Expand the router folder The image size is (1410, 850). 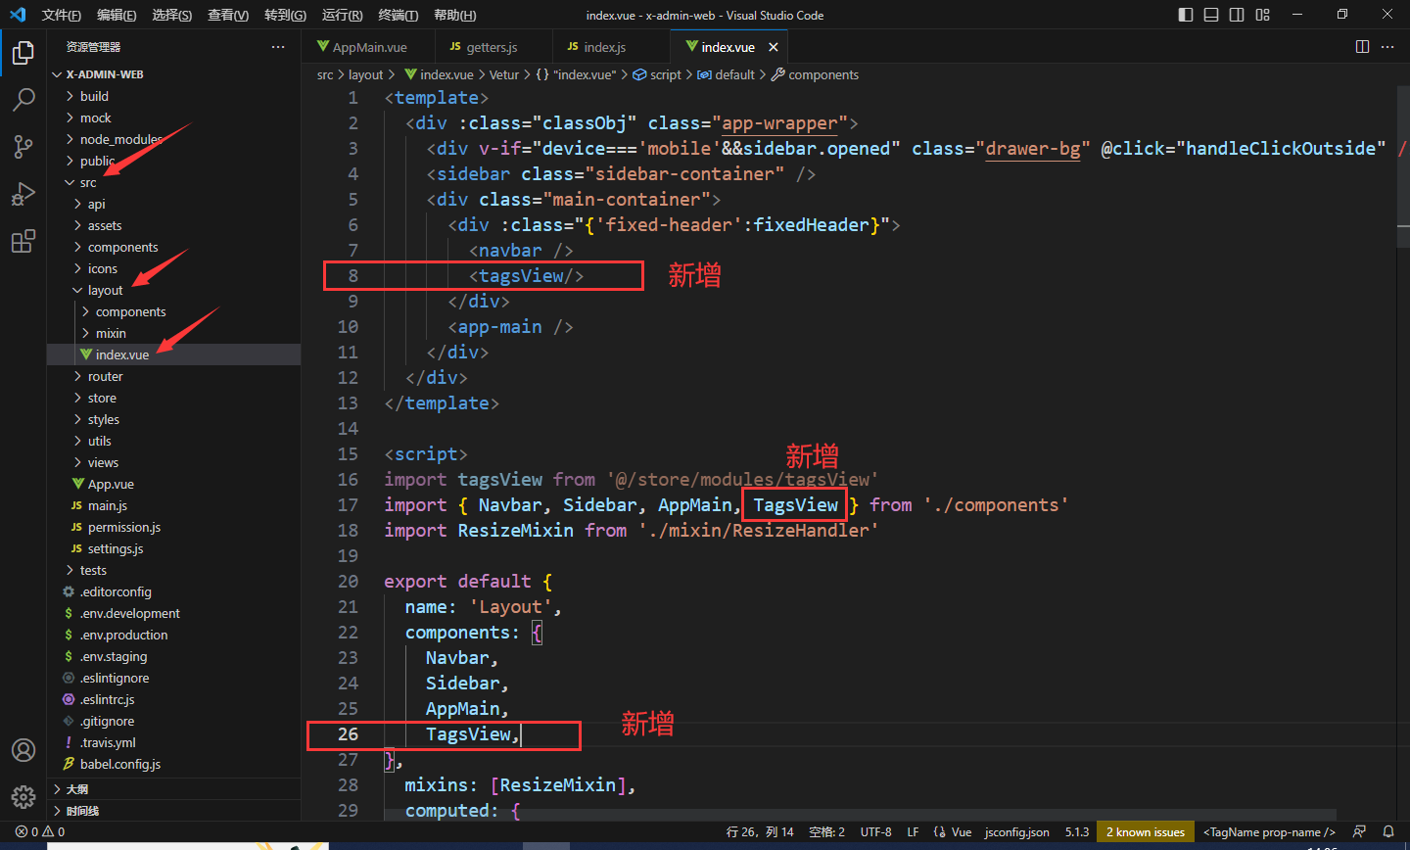point(174,376)
